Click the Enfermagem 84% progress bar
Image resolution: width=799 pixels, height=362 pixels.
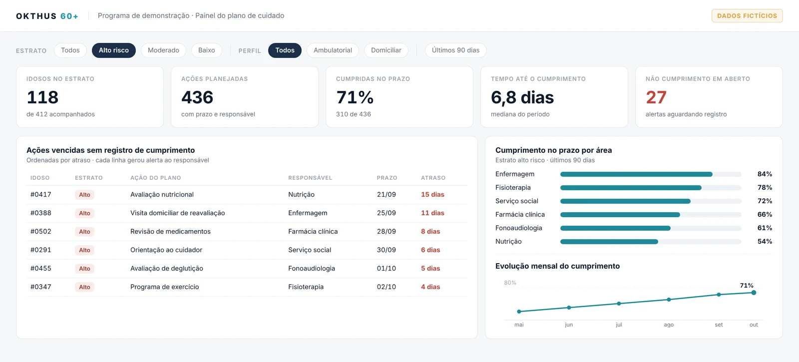[x=651, y=174]
